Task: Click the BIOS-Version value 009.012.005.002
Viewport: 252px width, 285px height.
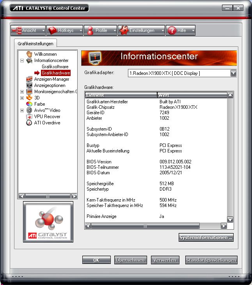Action: (176, 161)
